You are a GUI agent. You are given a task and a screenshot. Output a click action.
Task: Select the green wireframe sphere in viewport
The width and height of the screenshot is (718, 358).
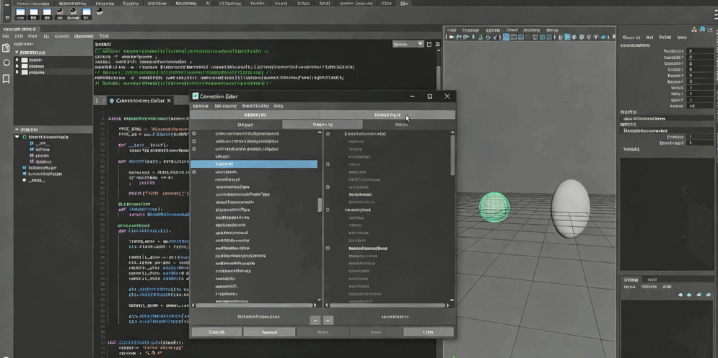(x=494, y=207)
